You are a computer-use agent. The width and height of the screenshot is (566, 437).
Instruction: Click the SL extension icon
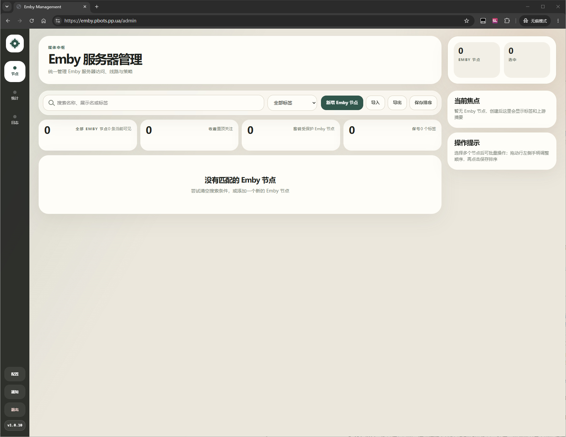(495, 21)
